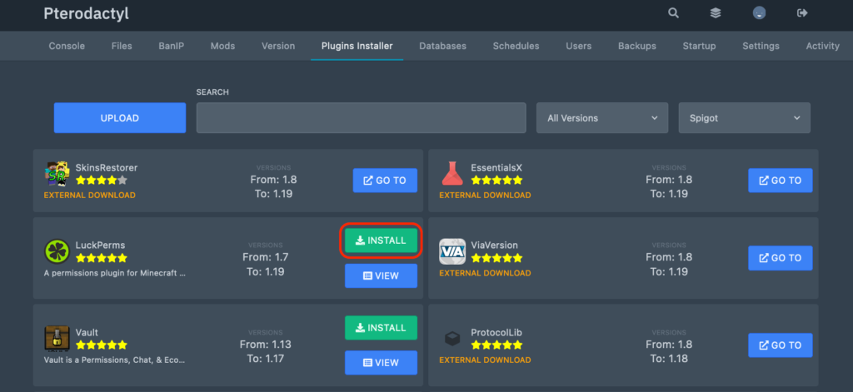Switch to the Console tab
Viewport: 853px width, 392px height.
pyautogui.click(x=67, y=46)
